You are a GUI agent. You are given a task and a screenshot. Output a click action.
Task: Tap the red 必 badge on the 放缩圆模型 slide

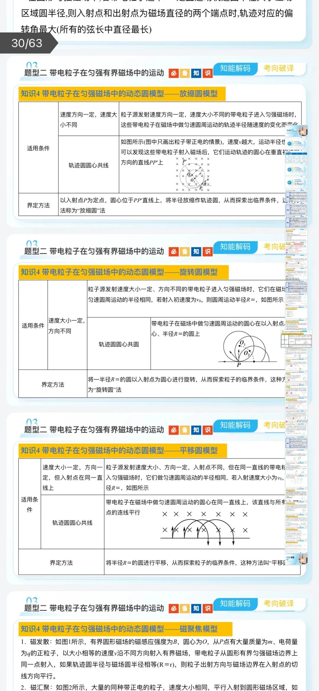click(x=174, y=73)
